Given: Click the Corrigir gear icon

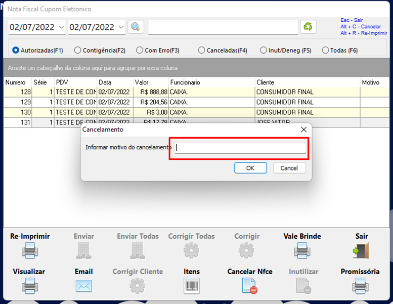Looking at the screenshot, I should tap(246, 250).
